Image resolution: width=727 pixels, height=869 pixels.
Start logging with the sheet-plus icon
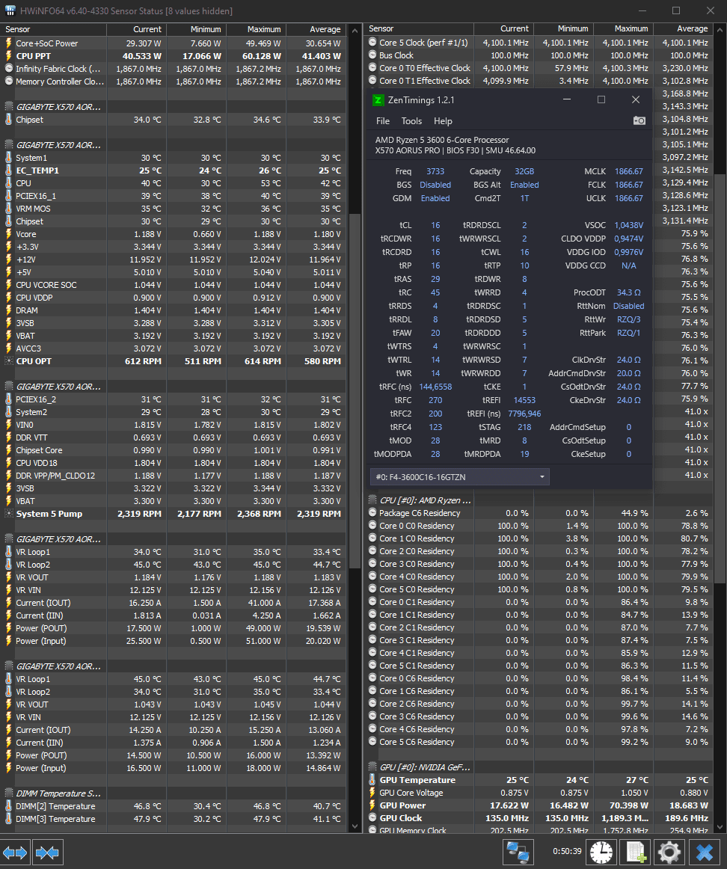click(635, 853)
